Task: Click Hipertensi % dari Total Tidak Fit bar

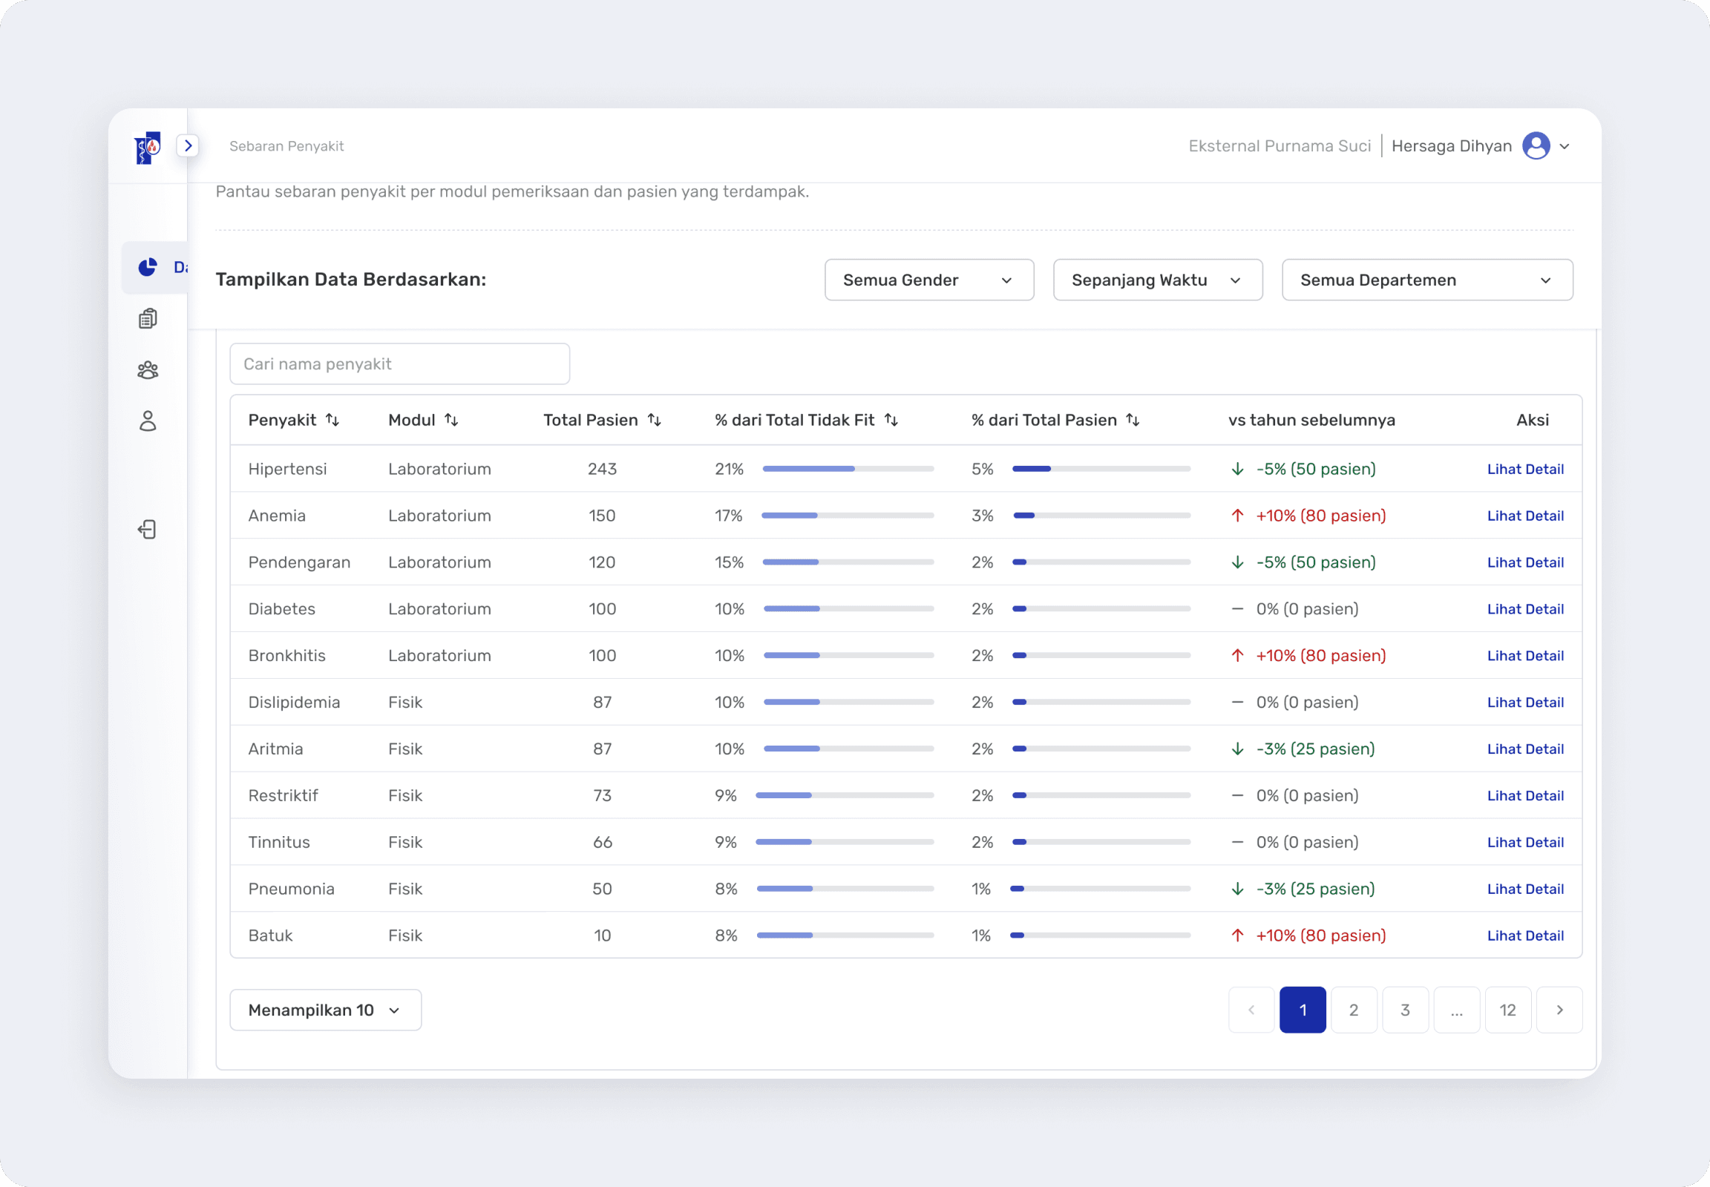Action: point(848,470)
